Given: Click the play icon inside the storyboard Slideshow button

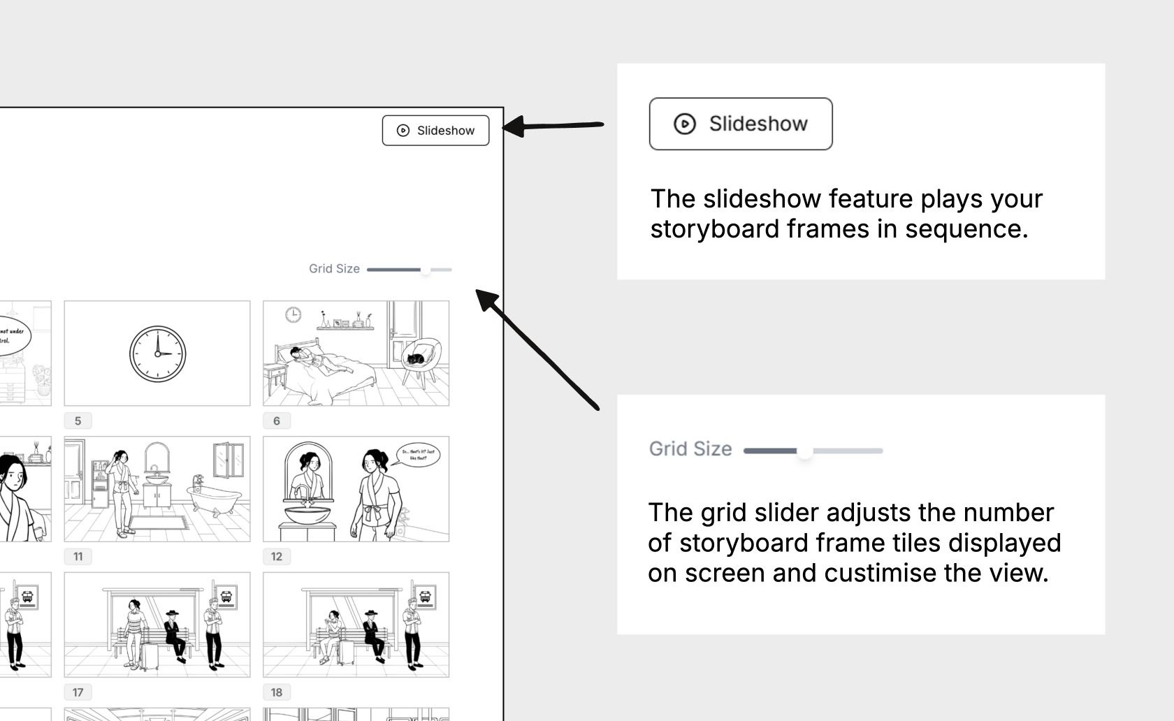Looking at the screenshot, I should coord(403,131).
